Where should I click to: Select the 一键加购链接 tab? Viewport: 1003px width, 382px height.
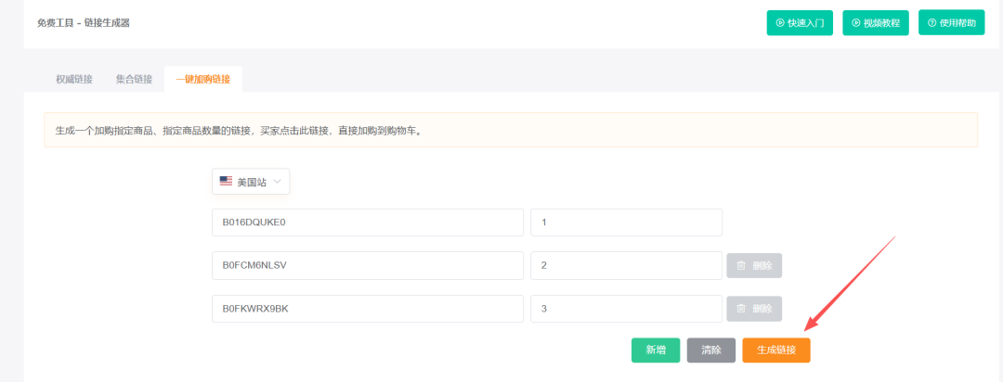point(203,79)
